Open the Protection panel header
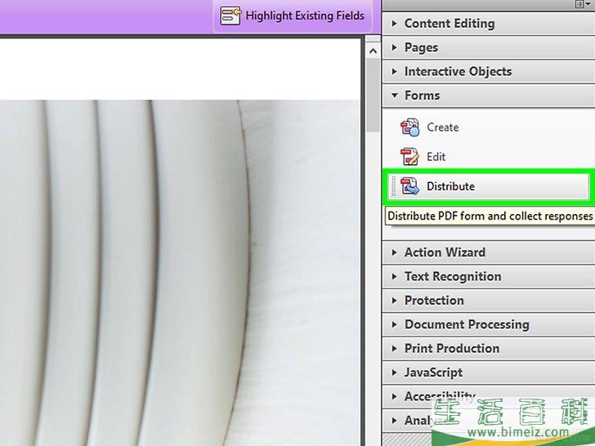This screenshot has width=595, height=446. [x=489, y=301]
